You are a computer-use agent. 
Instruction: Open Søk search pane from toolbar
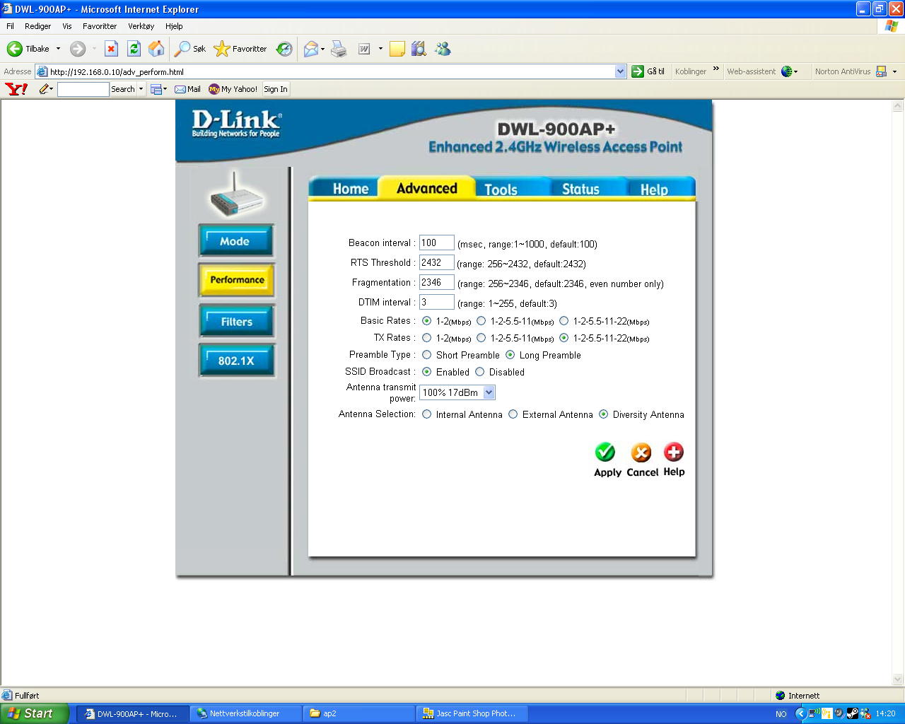(191, 49)
